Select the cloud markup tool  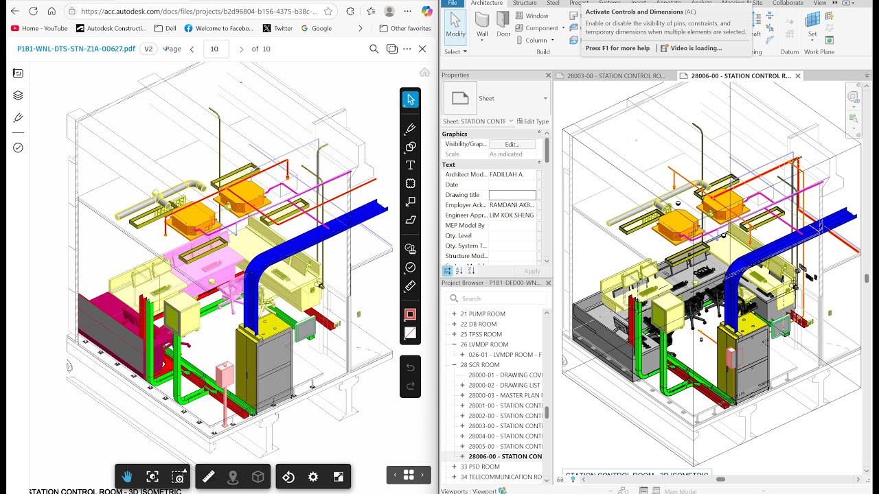tap(411, 184)
